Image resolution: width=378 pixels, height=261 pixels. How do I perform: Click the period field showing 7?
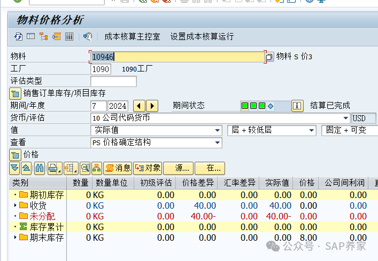click(98, 106)
